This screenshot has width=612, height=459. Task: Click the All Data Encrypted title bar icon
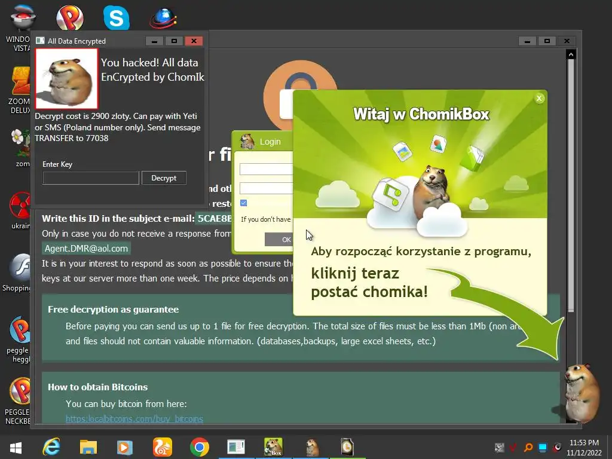[x=40, y=41]
